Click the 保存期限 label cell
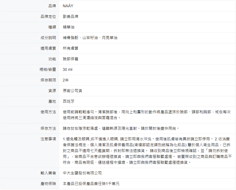236x190 pixels. (x=48, y=80)
